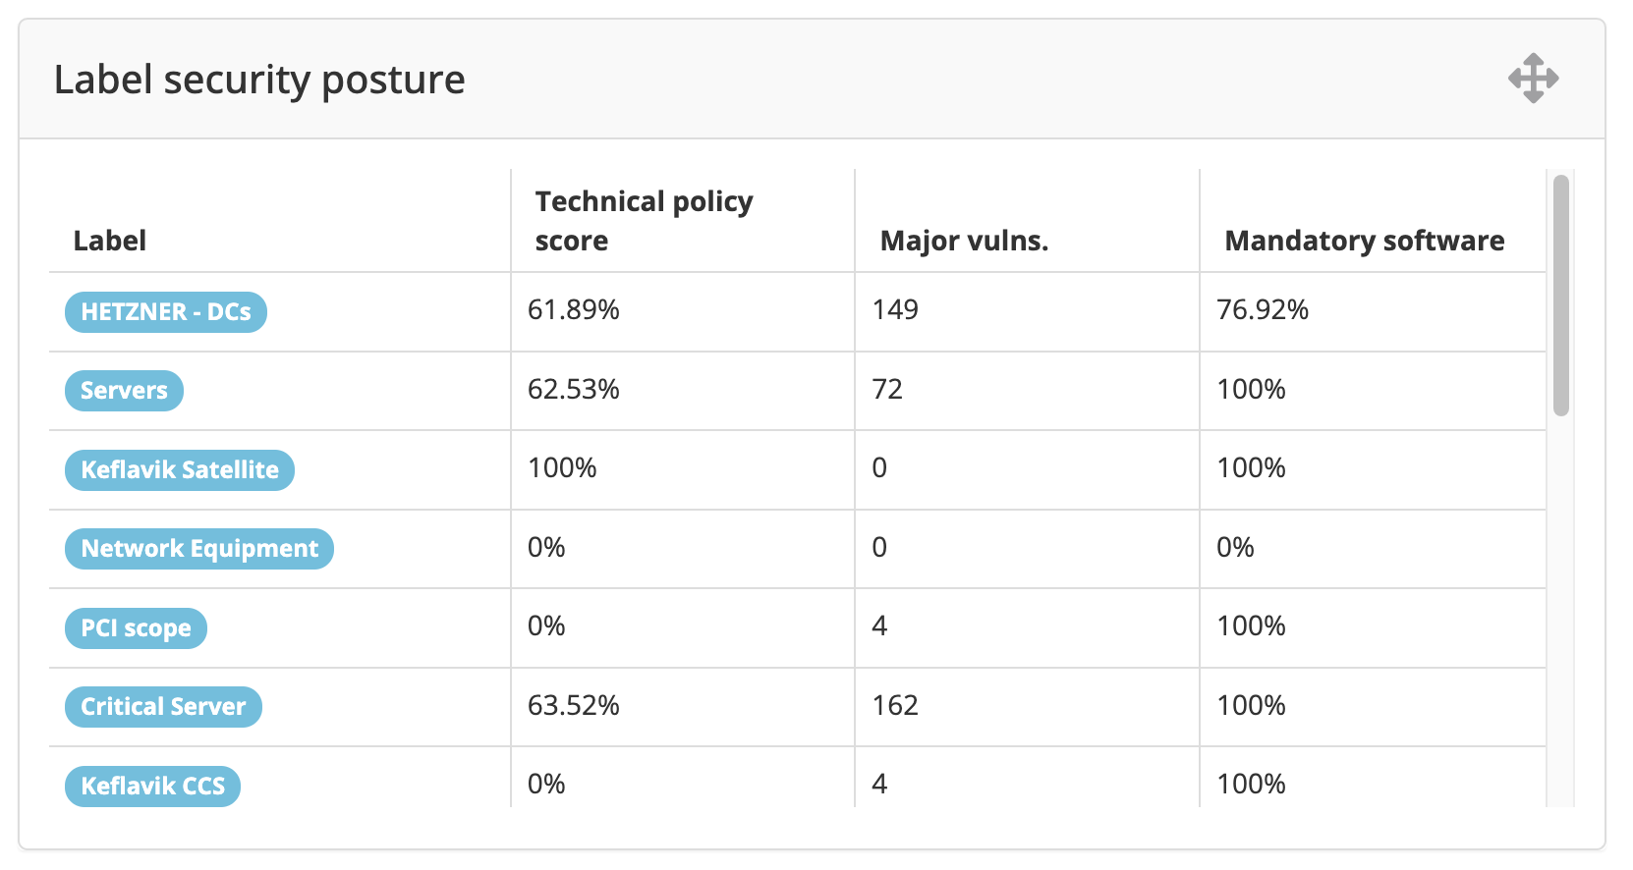Click the 61.89% policy score cell
The width and height of the screenshot is (1633, 870).
[x=574, y=310]
